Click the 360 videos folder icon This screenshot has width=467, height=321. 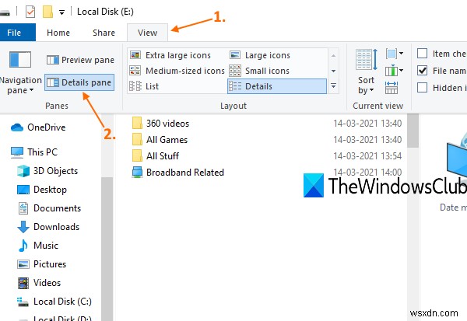tap(137, 123)
